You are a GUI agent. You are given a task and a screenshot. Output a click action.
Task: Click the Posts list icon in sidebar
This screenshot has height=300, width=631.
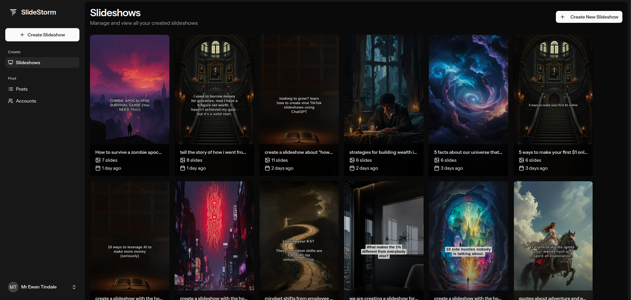pos(11,89)
